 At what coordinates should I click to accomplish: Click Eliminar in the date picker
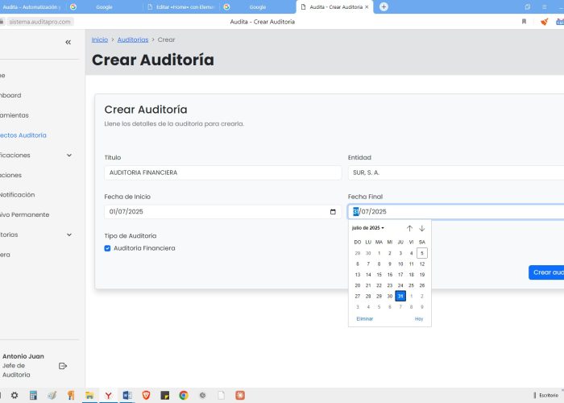365,319
